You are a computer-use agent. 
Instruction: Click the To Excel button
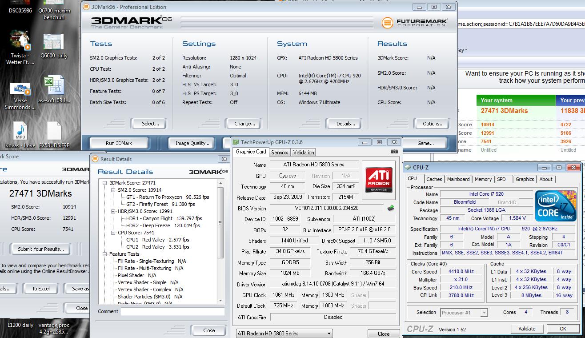click(40, 289)
